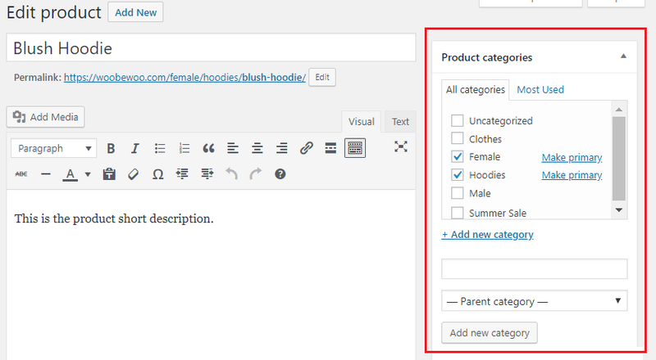Viewport: 656px width, 360px height.
Task: Apply the text color
Action: 70,174
